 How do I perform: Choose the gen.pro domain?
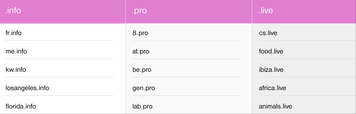pos(144,88)
